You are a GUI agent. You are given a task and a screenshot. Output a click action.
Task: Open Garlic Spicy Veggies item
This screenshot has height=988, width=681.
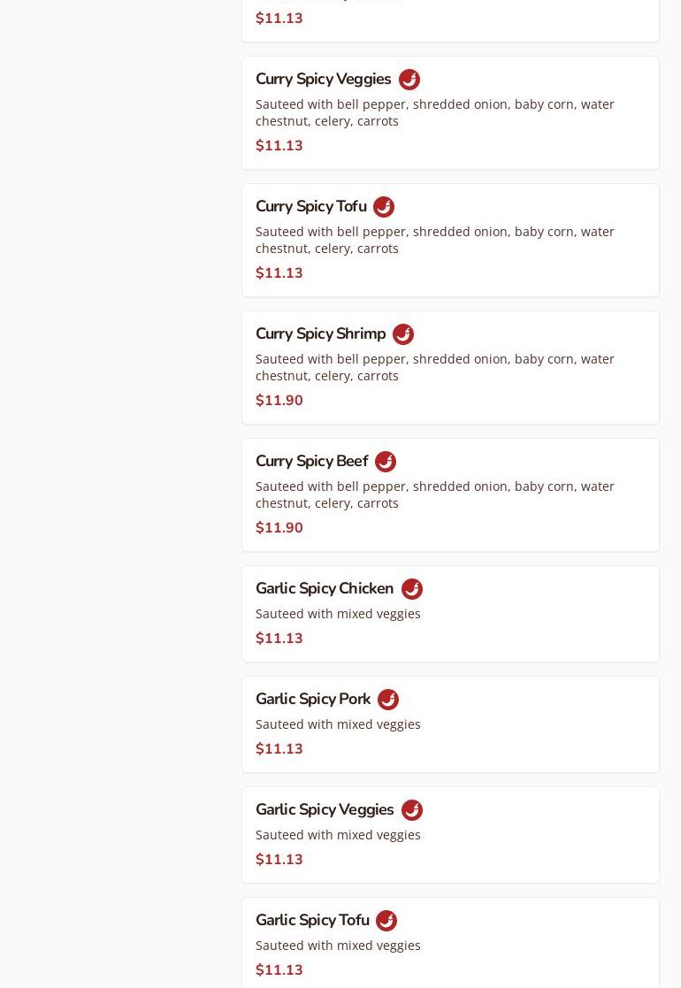tap(325, 810)
